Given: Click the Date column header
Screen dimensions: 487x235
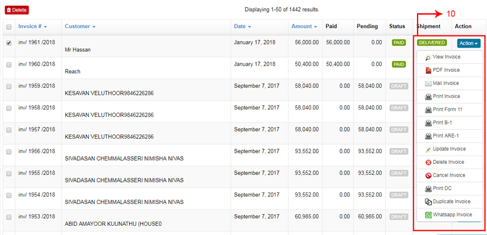Looking at the screenshot, I should pyautogui.click(x=242, y=26).
